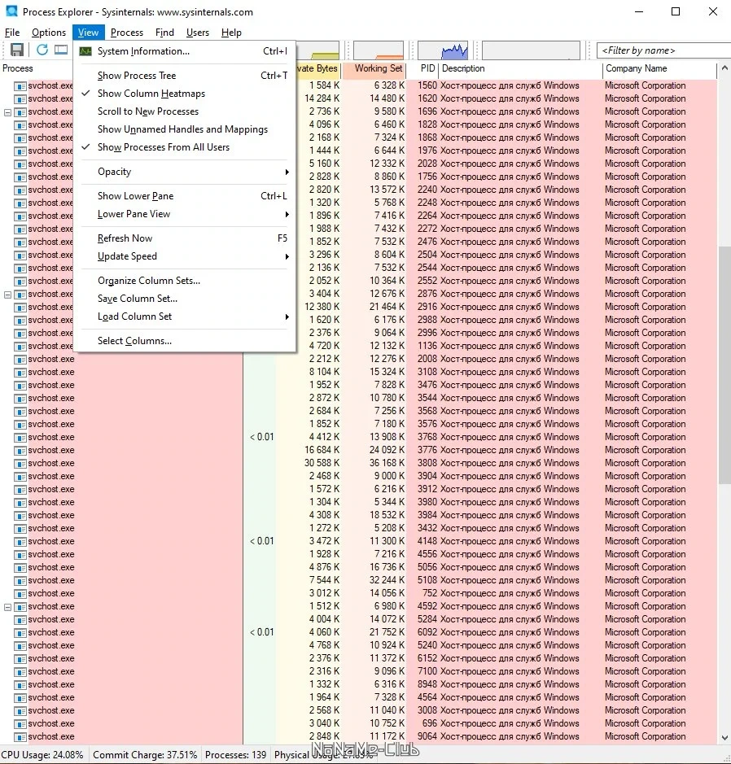Click the scrollbar up arrow
Screen dimensions: 731x764
pos(725,68)
